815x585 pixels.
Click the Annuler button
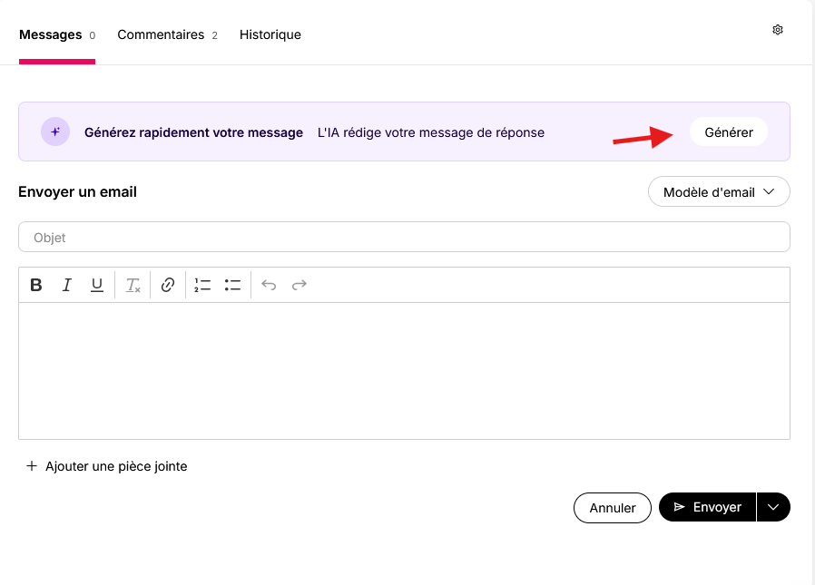(x=613, y=508)
